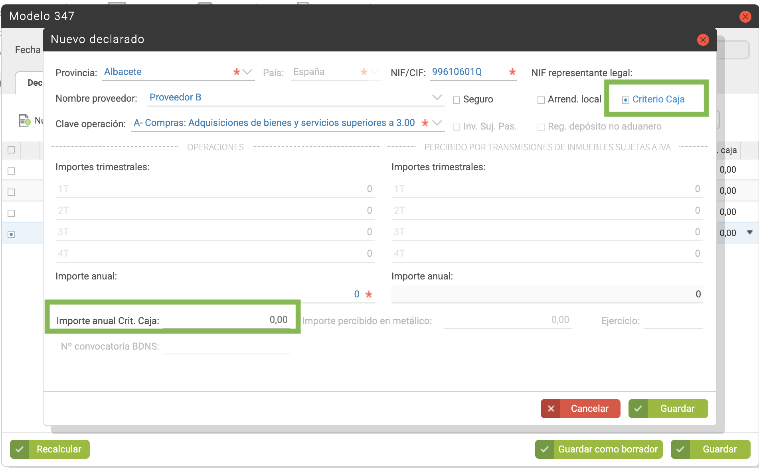Open the Clave operación dropdown
Viewport: 759px width, 468px height.
tap(437, 123)
